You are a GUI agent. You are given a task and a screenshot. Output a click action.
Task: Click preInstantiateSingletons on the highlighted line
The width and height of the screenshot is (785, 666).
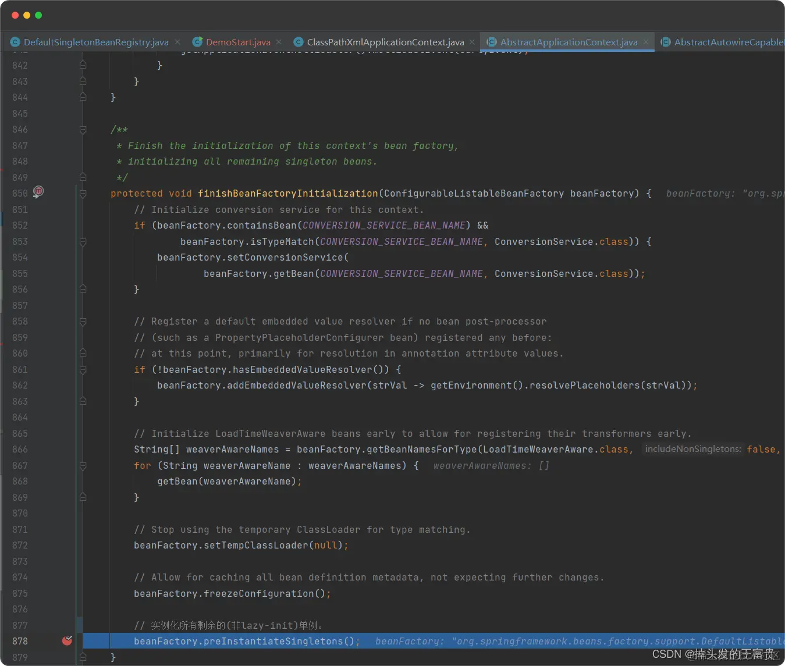273,641
